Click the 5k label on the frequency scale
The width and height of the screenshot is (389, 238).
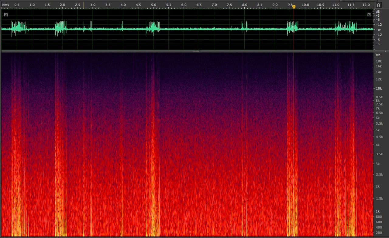[378, 130]
